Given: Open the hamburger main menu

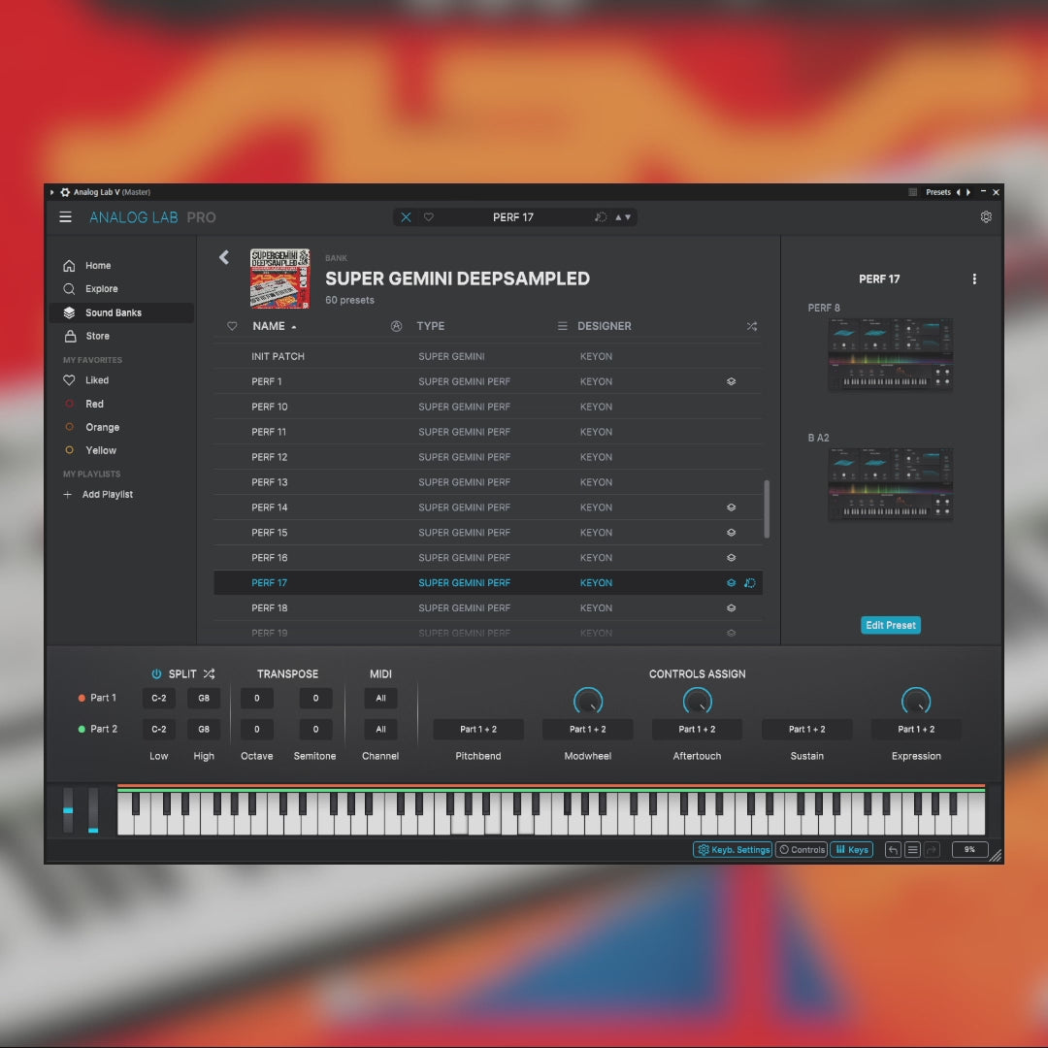Looking at the screenshot, I should pyautogui.click(x=66, y=217).
